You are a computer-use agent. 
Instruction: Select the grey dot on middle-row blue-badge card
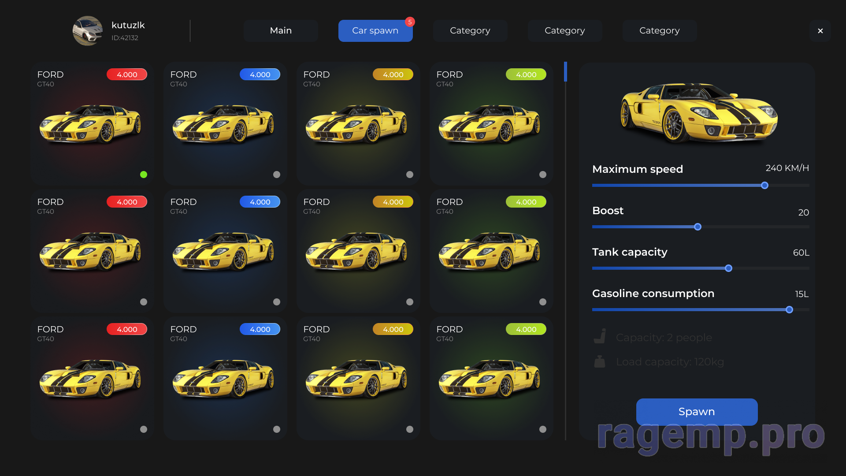[x=277, y=302]
